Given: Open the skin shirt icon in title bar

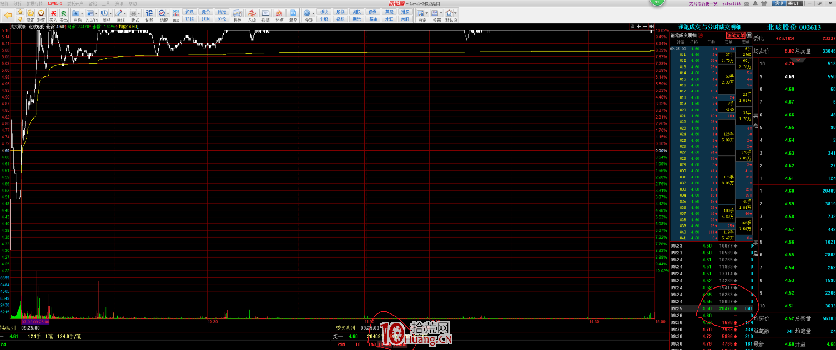Looking at the screenshot, I should pyautogui.click(x=764, y=4).
